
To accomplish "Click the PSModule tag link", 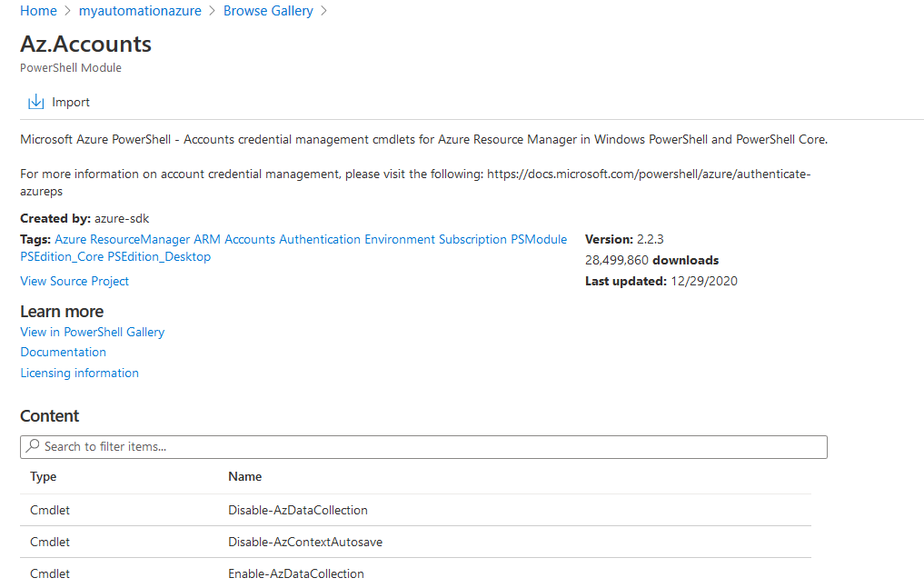I will pyautogui.click(x=539, y=239).
